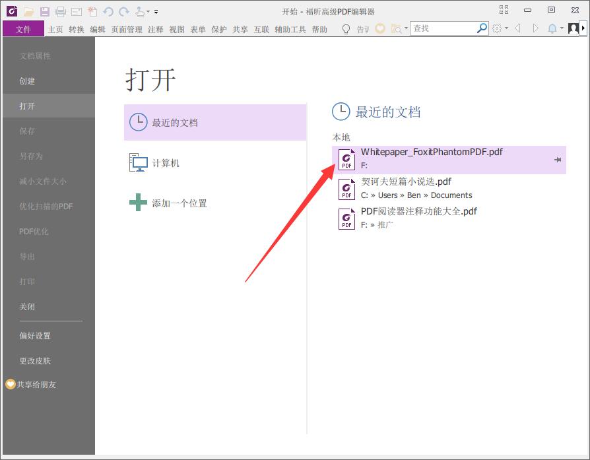Screen dimensions: 590x460
Task: Switch to the 共享 ribbon tab
Action: [240, 29]
